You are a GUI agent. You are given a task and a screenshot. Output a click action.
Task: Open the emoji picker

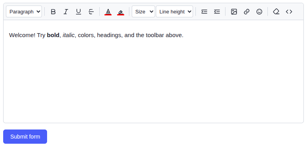coord(259,12)
